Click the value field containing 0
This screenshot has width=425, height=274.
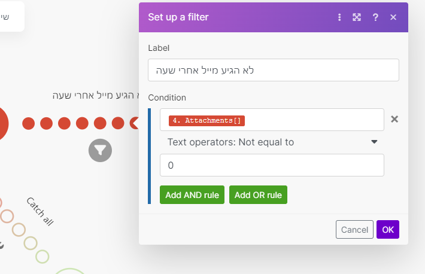[x=272, y=165]
